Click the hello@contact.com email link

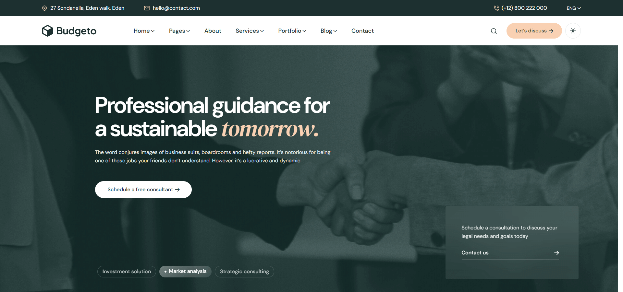click(176, 8)
